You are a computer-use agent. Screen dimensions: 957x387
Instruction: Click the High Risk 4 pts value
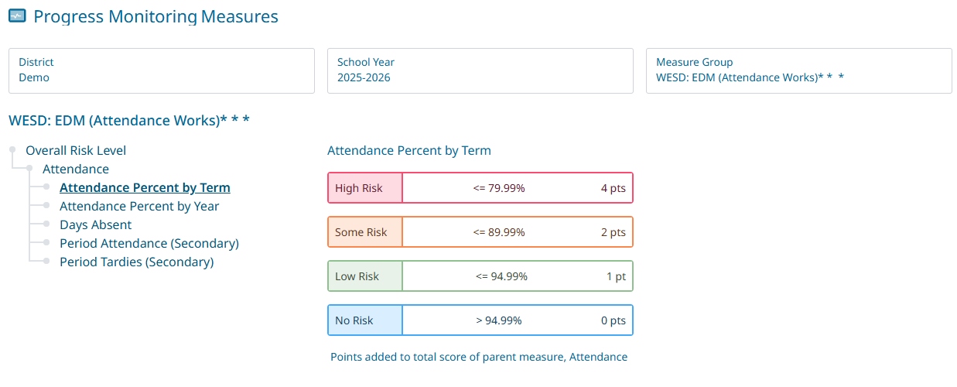(613, 188)
